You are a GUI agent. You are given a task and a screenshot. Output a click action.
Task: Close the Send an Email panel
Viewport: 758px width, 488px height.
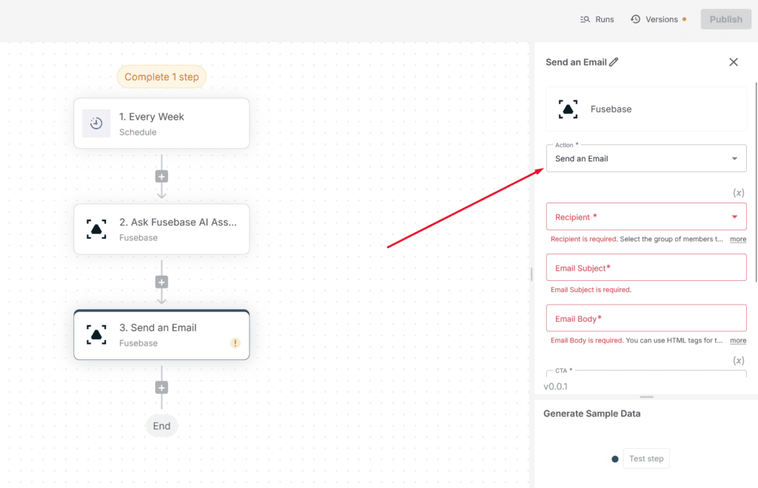[734, 62]
